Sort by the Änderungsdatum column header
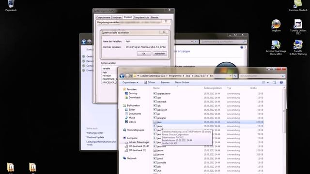The height and width of the screenshot is (174, 310). click(x=213, y=88)
